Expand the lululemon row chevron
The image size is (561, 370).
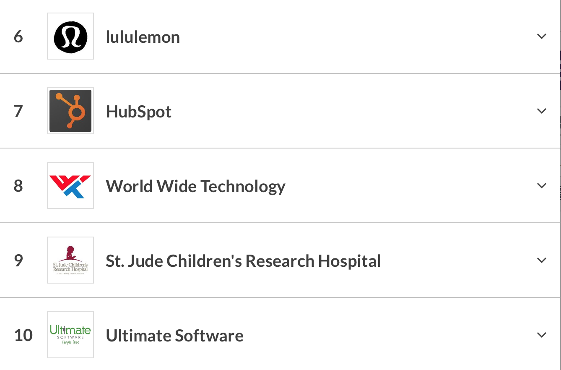tap(542, 36)
